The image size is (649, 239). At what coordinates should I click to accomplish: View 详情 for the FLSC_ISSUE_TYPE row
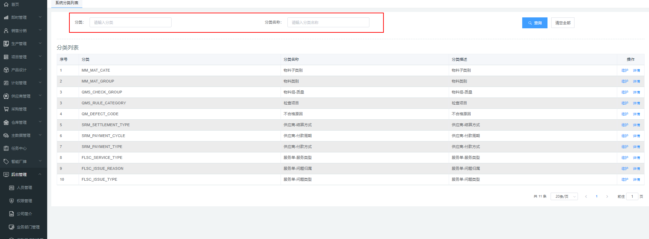click(636, 180)
